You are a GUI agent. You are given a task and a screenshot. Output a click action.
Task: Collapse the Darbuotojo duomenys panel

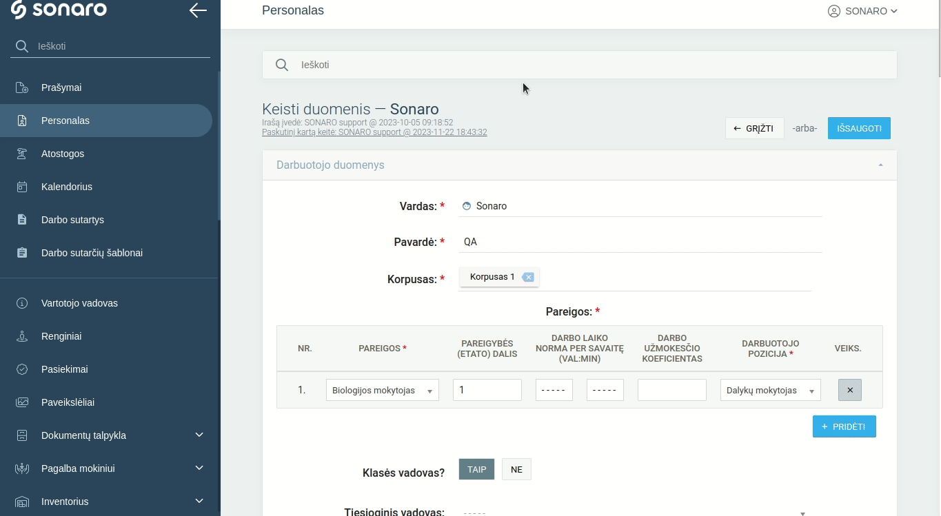pyautogui.click(x=880, y=165)
